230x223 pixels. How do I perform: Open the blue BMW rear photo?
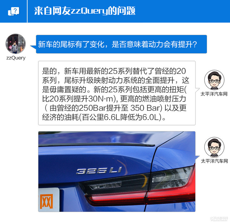tap(117, 171)
